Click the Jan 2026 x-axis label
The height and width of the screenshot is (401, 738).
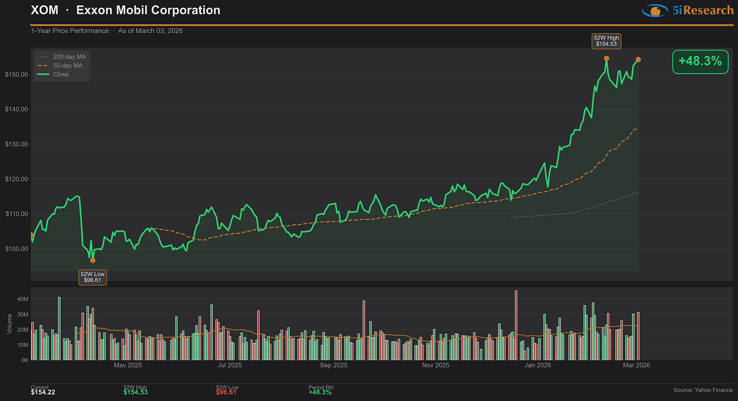[538, 365]
